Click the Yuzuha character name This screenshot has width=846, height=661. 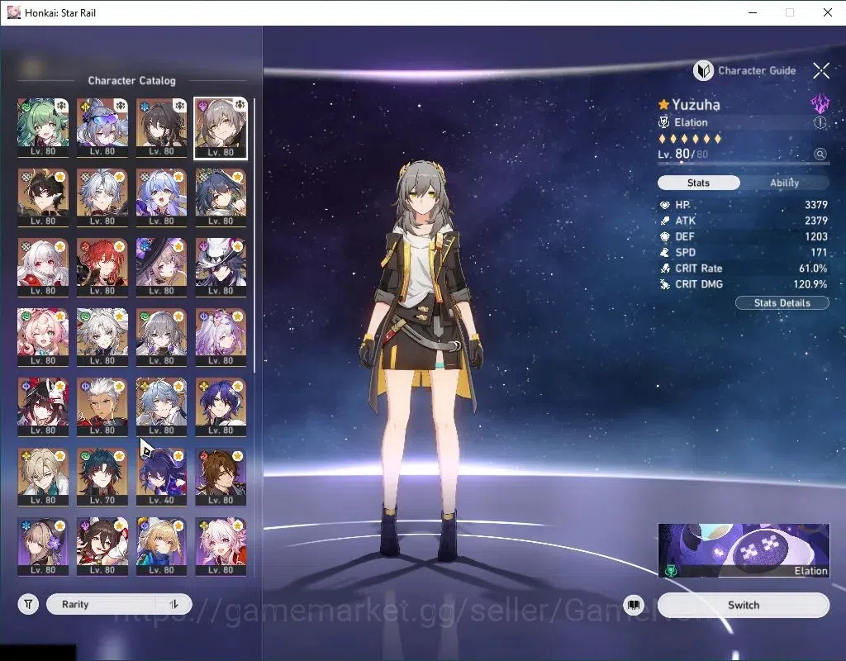[696, 105]
